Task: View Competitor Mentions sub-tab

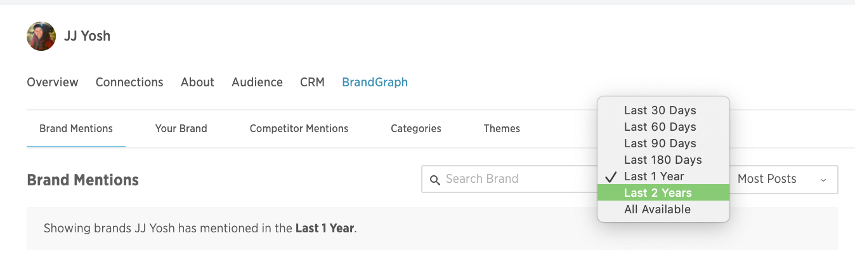Action: [x=299, y=128]
